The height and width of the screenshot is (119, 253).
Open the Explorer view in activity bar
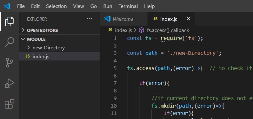9,22
